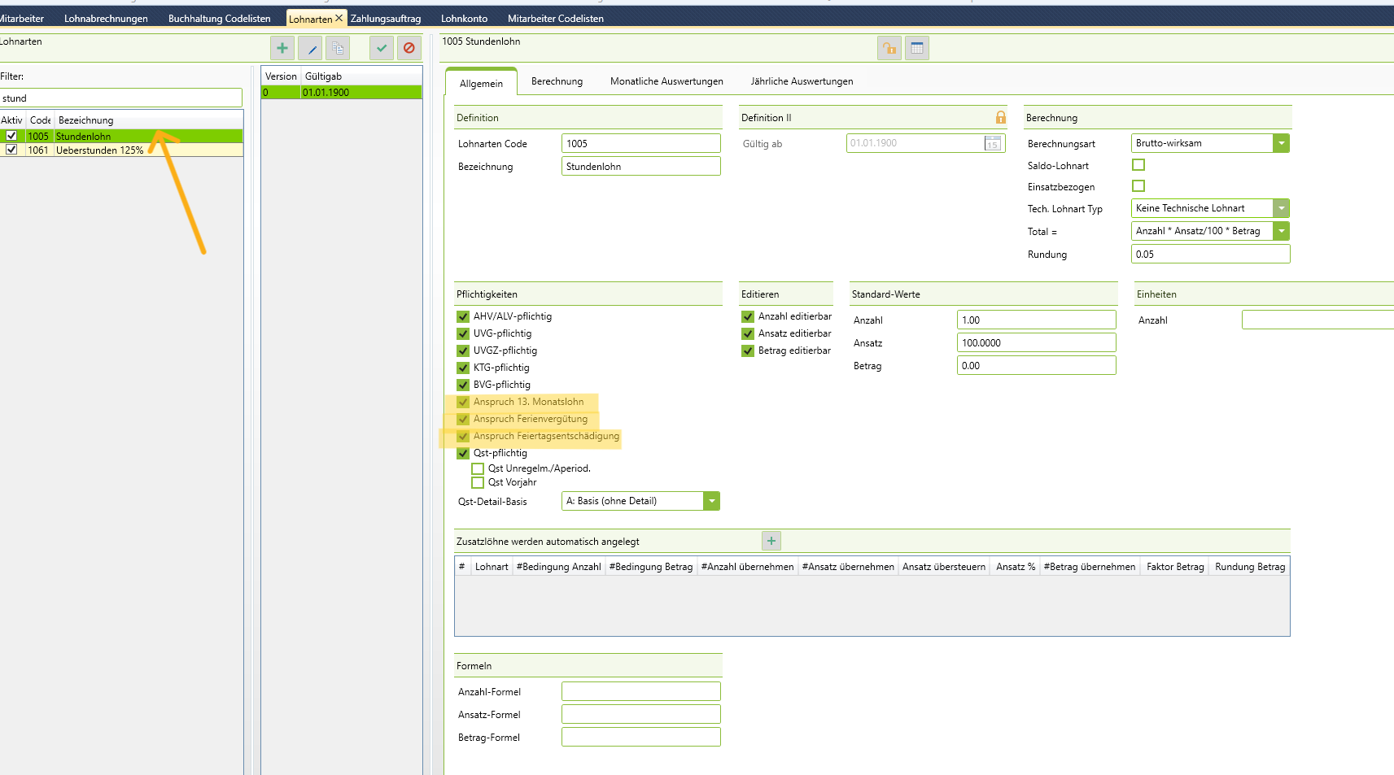Expand the Qst-Detail-Basis dropdown
This screenshot has width=1394, height=775.
[712, 501]
